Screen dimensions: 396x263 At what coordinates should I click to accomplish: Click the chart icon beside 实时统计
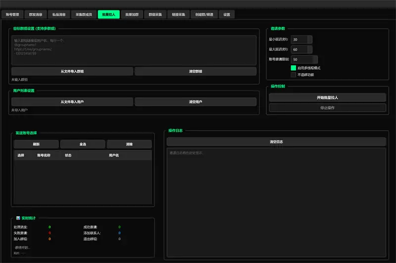[18, 218]
